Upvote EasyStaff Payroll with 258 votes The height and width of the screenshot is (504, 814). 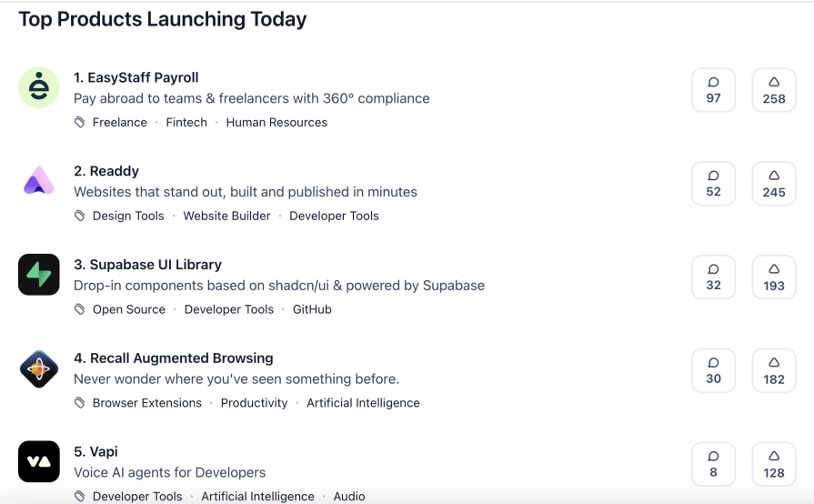tap(773, 90)
